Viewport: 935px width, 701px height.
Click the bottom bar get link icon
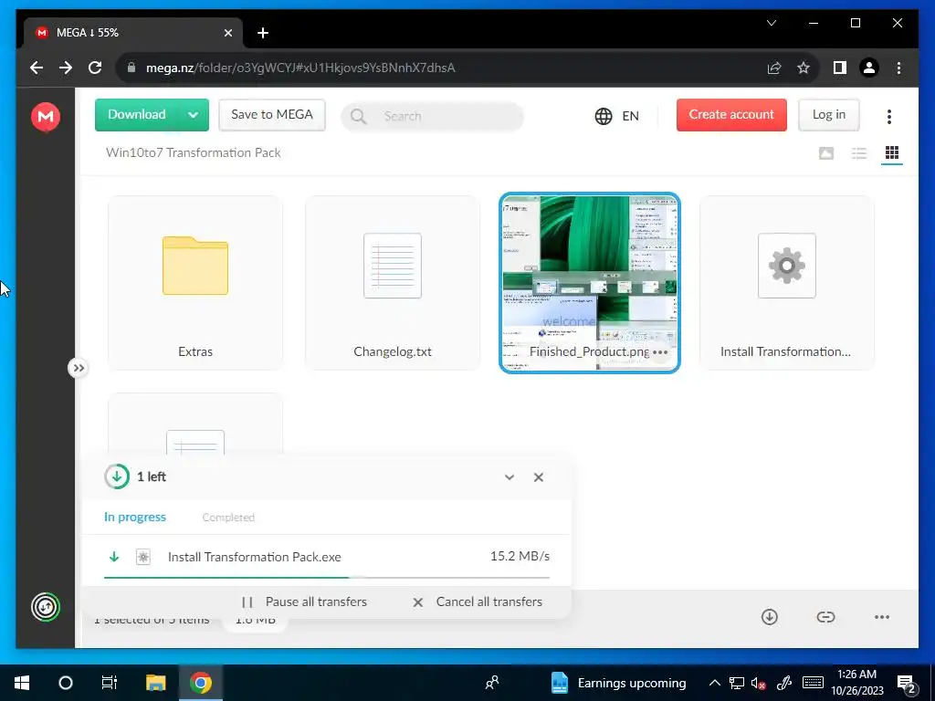click(x=825, y=617)
